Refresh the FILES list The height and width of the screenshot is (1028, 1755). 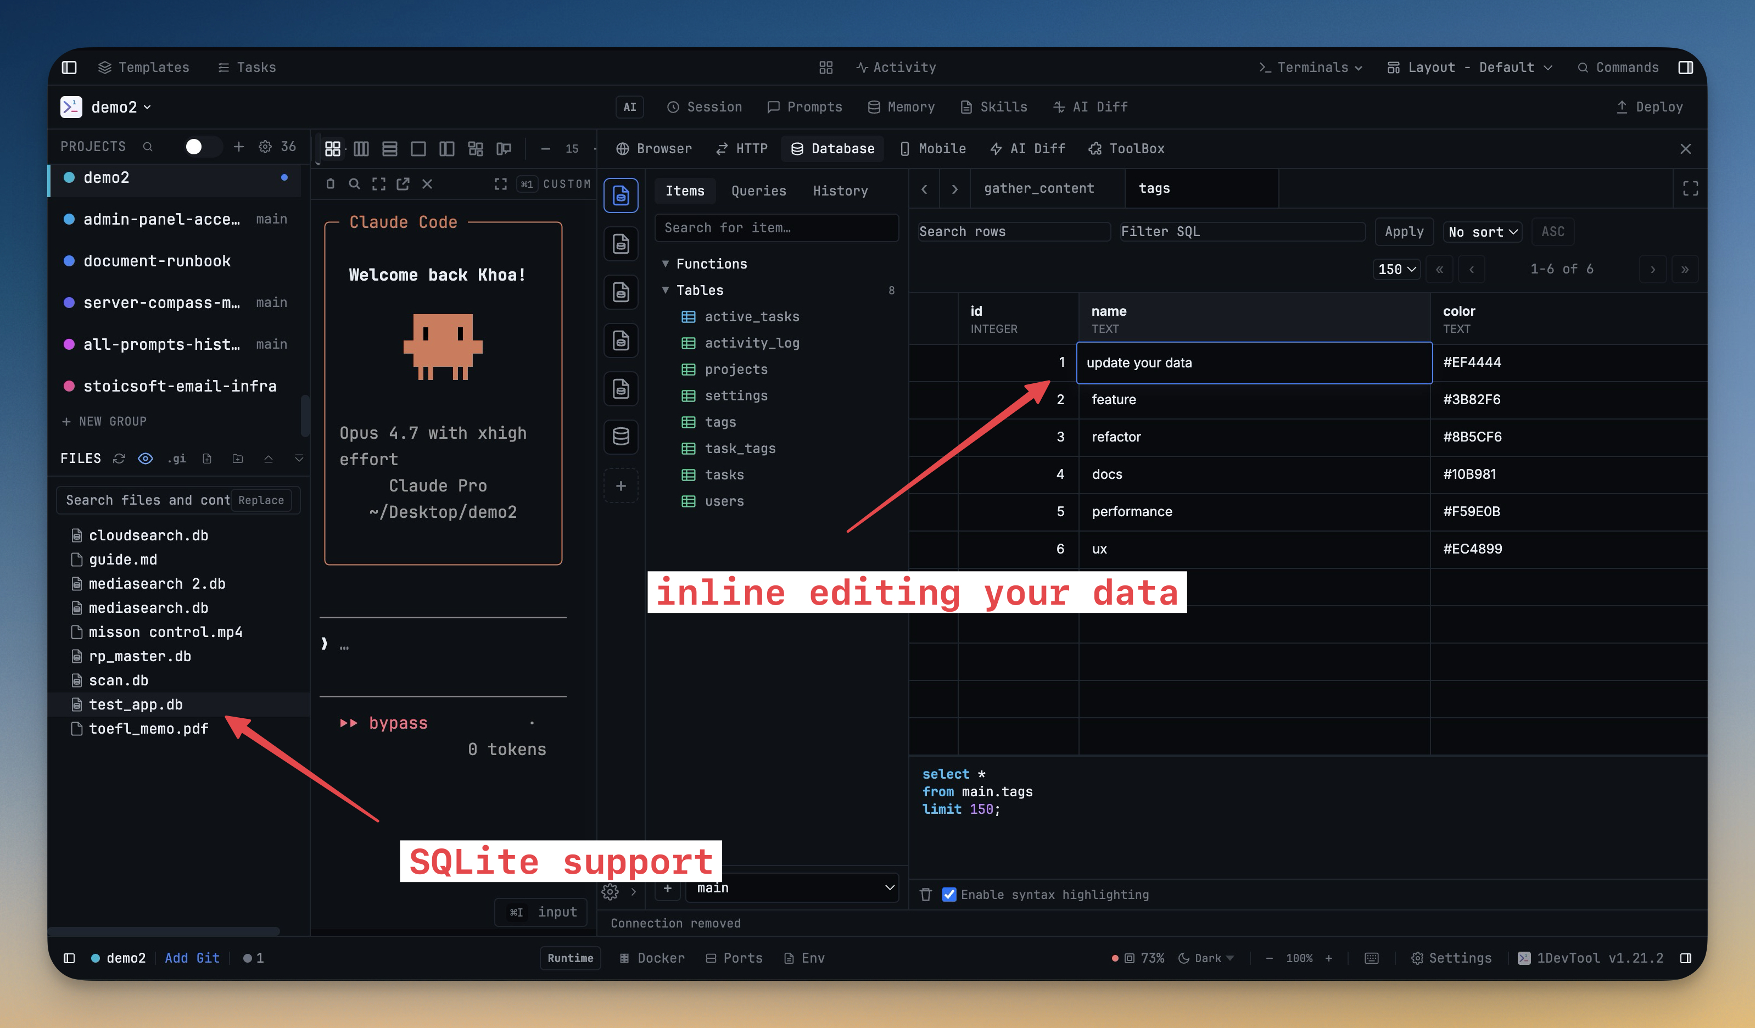click(x=119, y=459)
